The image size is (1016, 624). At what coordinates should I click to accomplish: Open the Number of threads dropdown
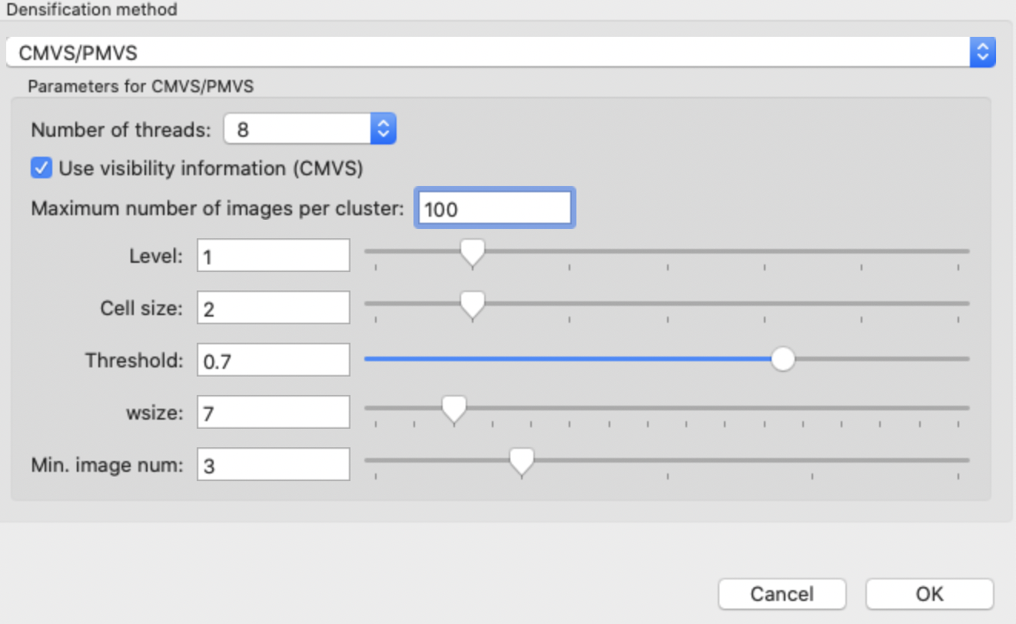point(310,129)
